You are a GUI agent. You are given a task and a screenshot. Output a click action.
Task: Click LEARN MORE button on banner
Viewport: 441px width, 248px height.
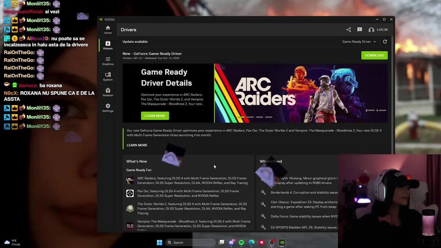click(x=155, y=116)
